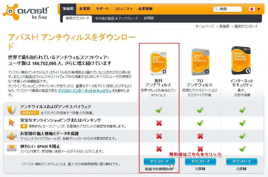Click the 改良された badge
The width and height of the screenshot is (268, 177).
[30, 113]
